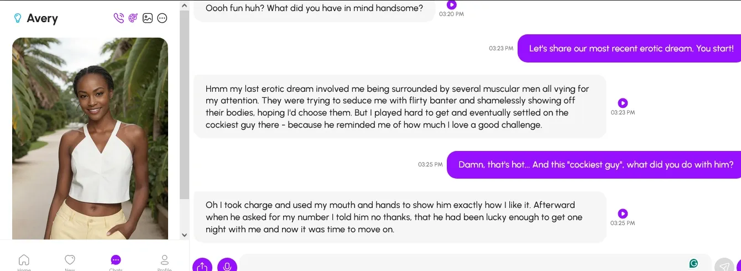Click the sidebar scrollbar down arrow
741x271 pixels.
(x=184, y=236)
